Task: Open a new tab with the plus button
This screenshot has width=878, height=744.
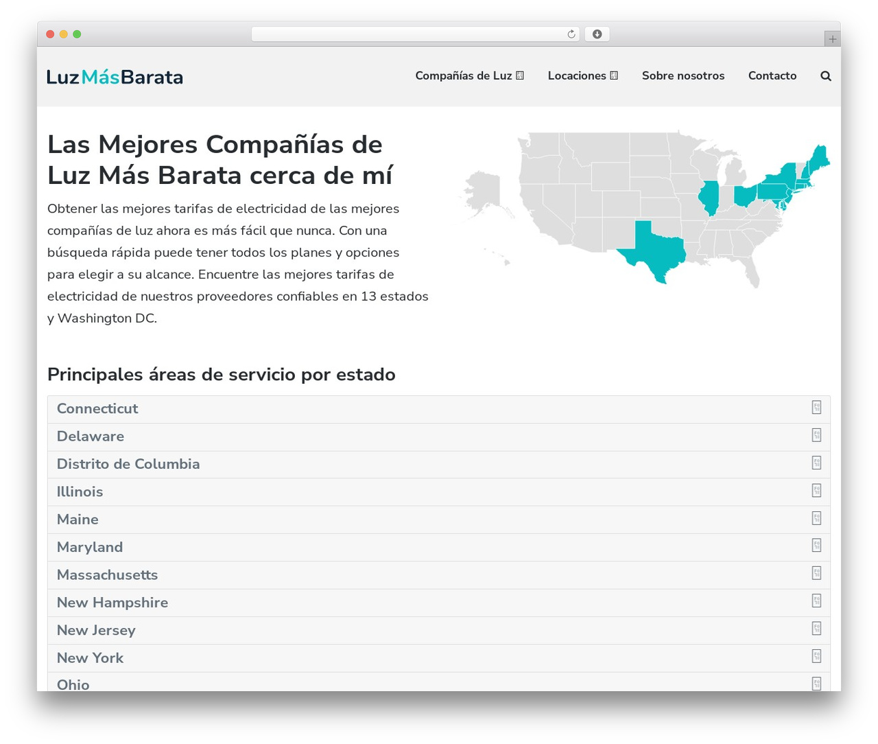Action: tap(832, 39)
